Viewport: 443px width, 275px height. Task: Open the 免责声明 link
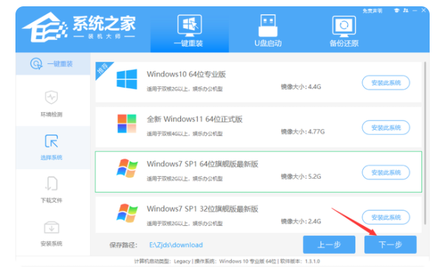(372, 11)
